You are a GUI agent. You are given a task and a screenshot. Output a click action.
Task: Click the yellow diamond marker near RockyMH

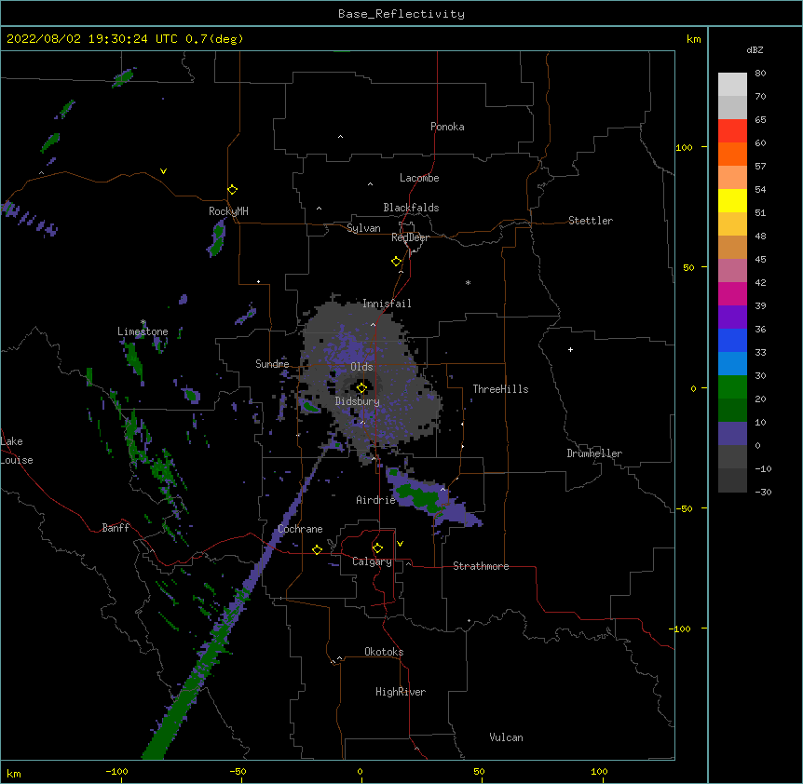pyautogui.click(x=233, y=190)
